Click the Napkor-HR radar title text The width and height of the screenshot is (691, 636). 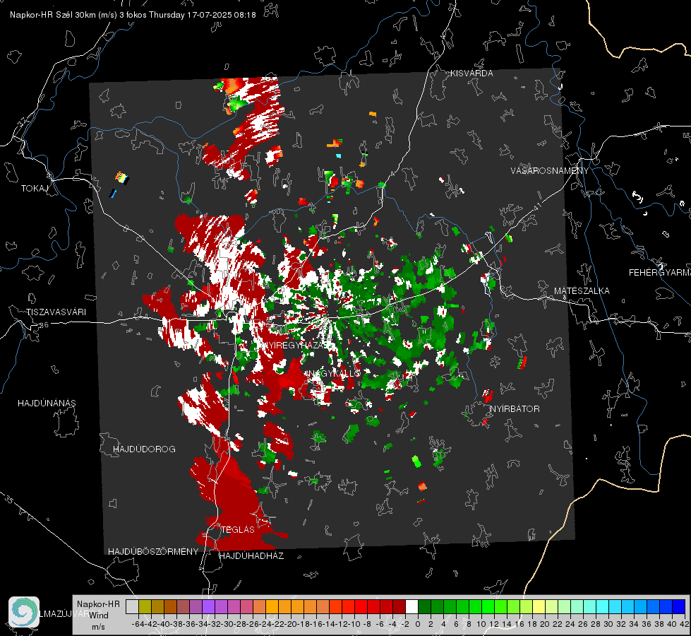pos(133,15)
